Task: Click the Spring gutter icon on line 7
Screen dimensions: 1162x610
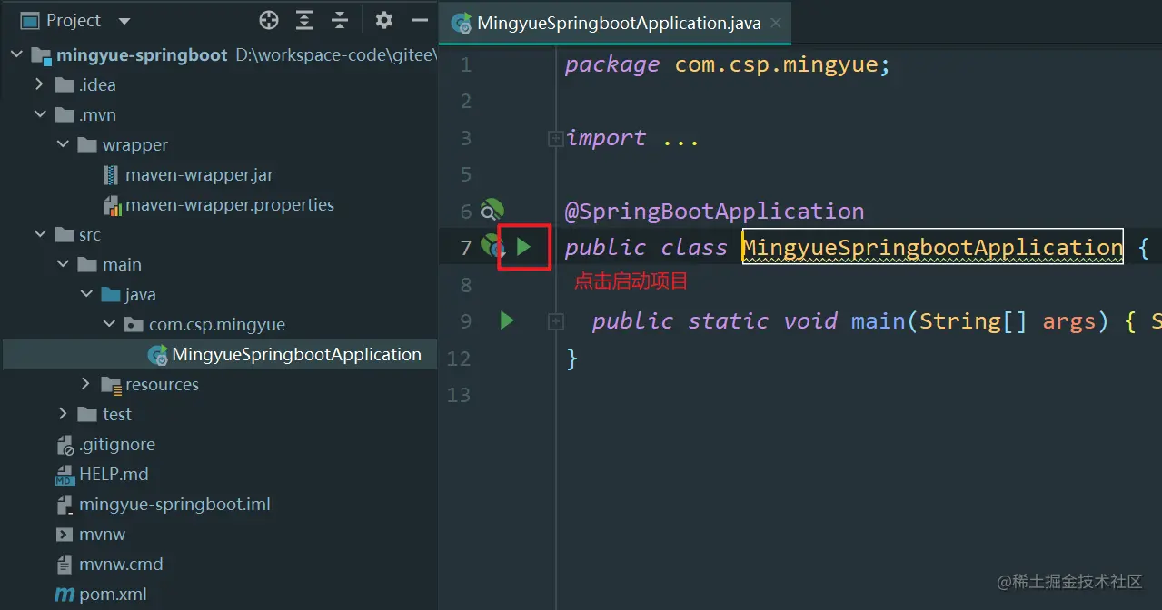Action: pyautogui.click(x=492, y=246)
